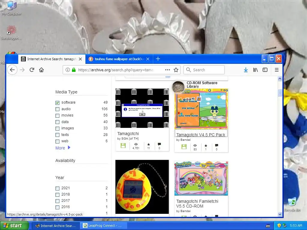Viewport: 307px width, 230px height.
Task: Open the Recycle Bin on desktop
Action: coord(292,205)
